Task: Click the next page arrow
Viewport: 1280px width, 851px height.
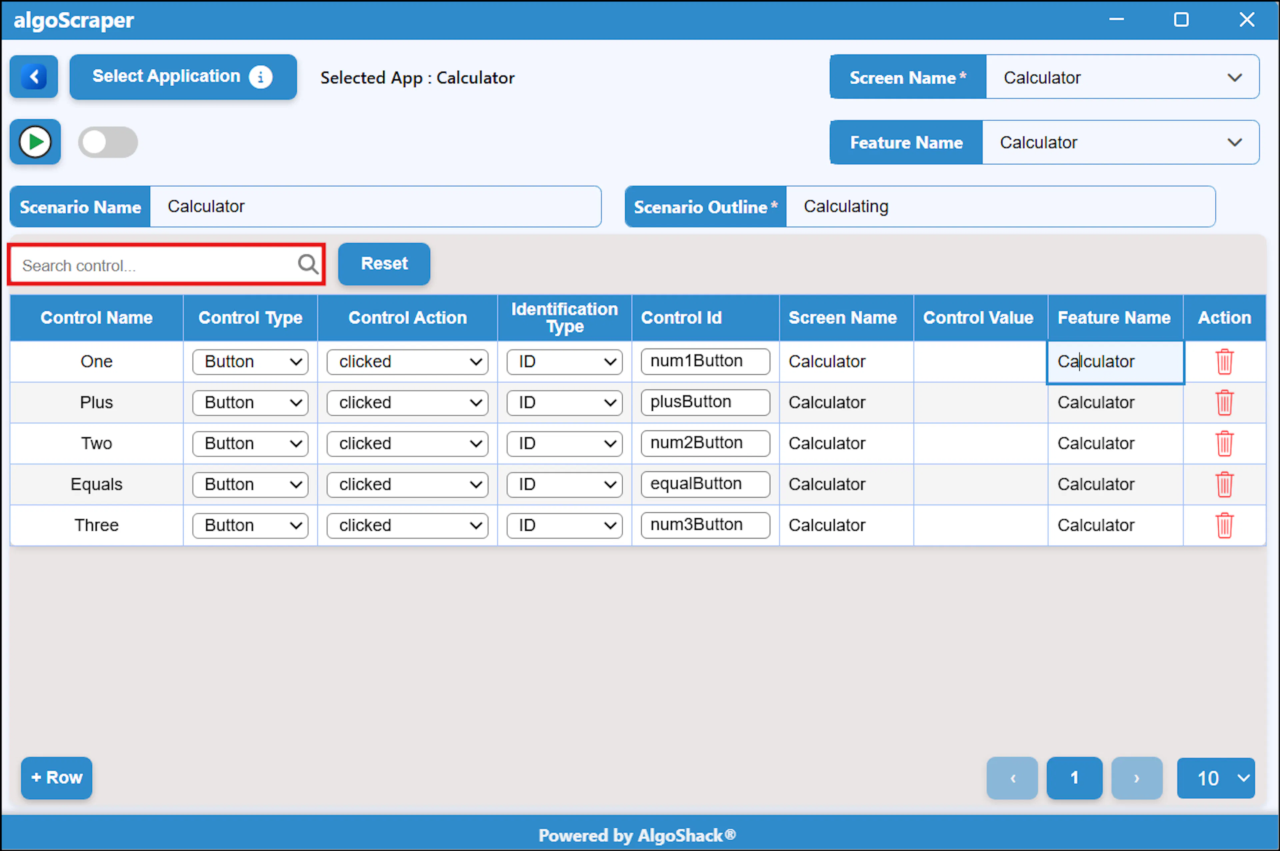Action: (x=1137, y=778)
